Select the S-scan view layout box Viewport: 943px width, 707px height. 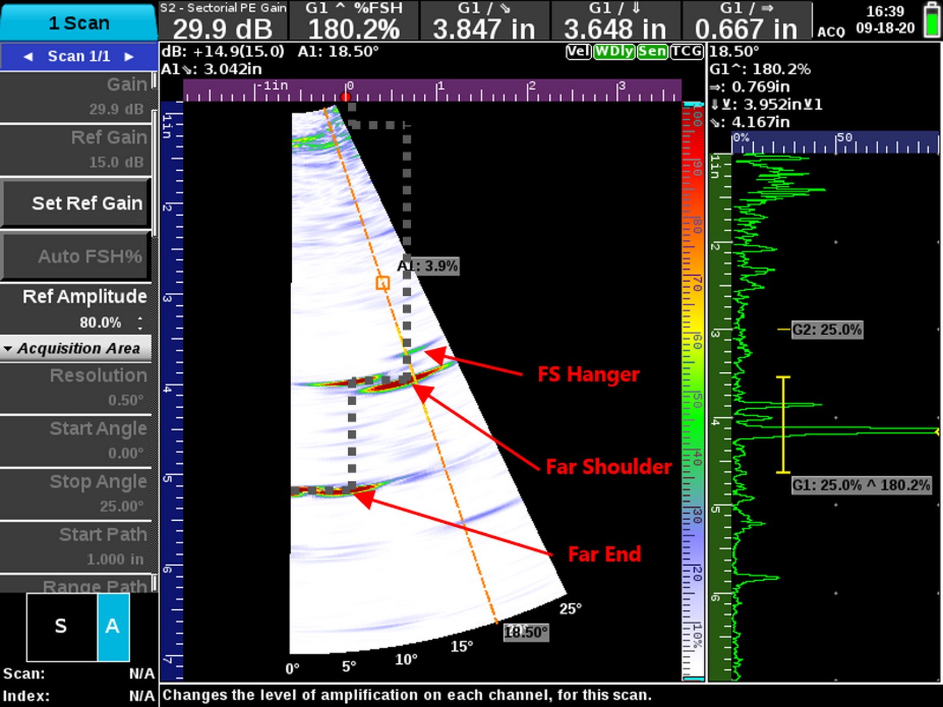tap(61, 627)
